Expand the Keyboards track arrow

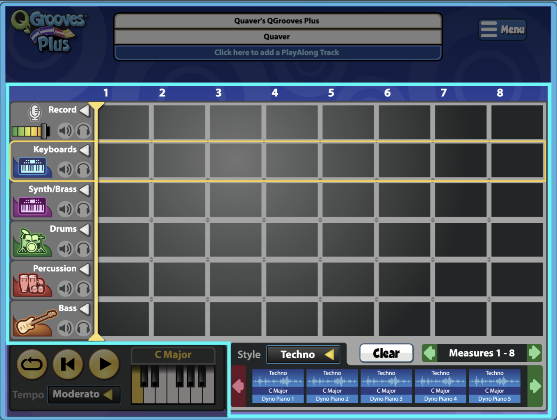coord(84,150)
